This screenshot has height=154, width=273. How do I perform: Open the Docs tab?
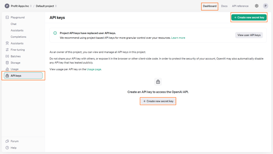tap(224, 6)
